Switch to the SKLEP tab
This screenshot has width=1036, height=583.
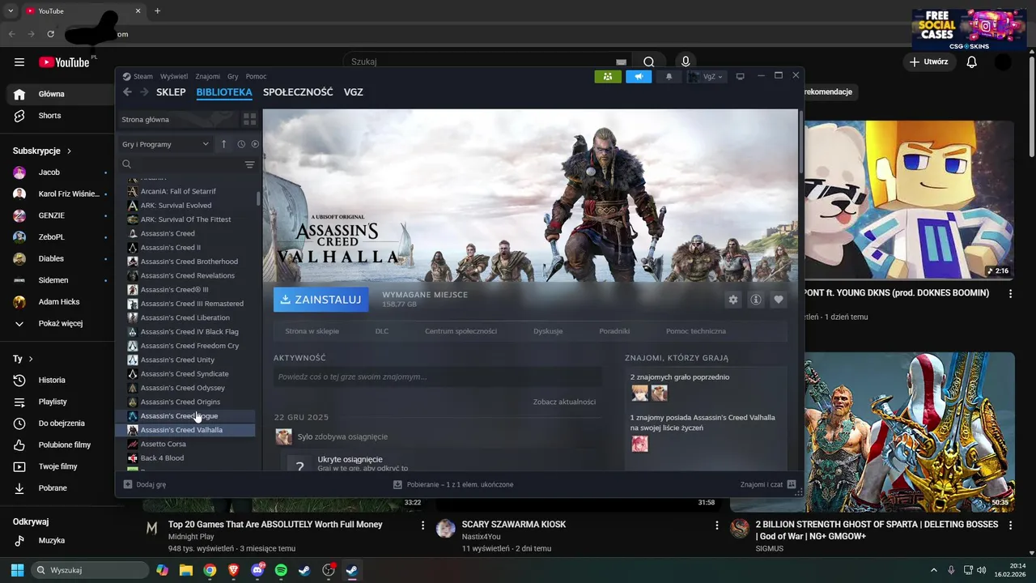click(171, 92)
